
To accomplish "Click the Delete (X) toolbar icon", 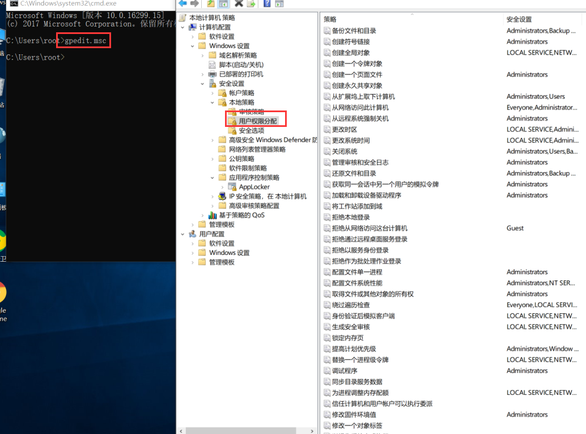I will pyautogui.click(x=239, y=5).
